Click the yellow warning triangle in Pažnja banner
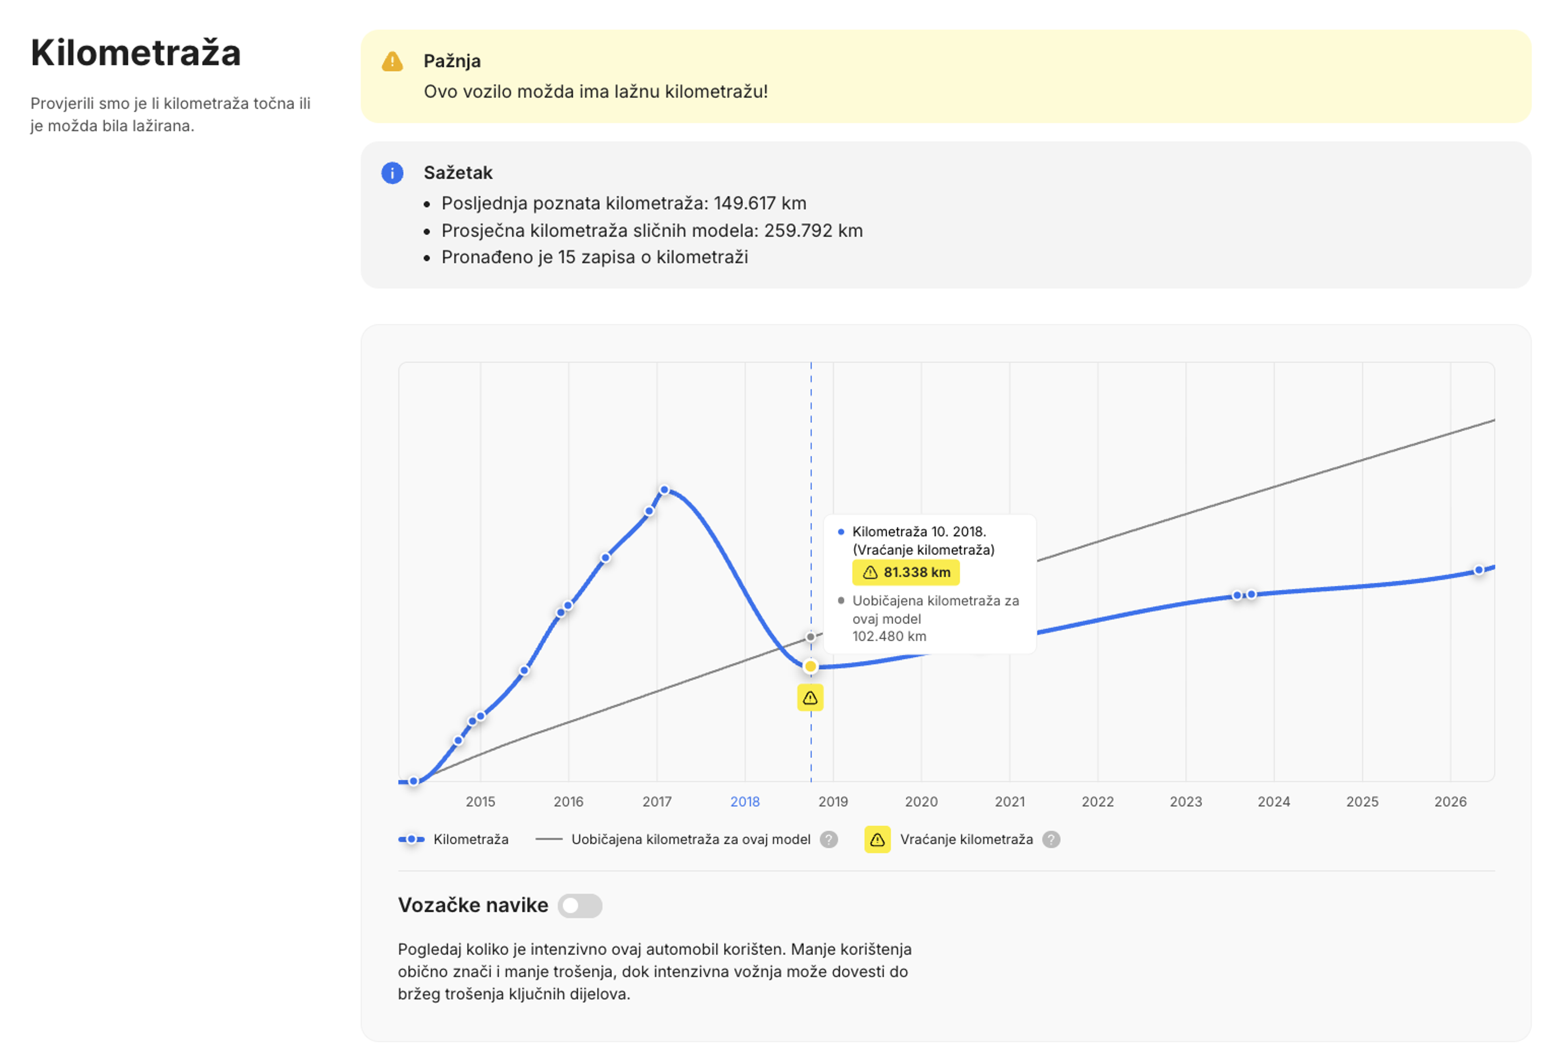Image resolution: width=1558 pixels, height=1064 pixels. coord(392,62)
